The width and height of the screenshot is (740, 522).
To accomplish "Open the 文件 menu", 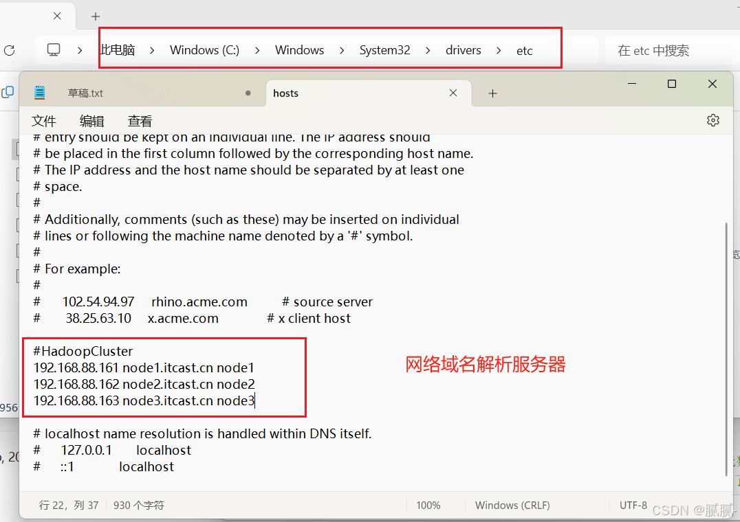I will (43, 120).
